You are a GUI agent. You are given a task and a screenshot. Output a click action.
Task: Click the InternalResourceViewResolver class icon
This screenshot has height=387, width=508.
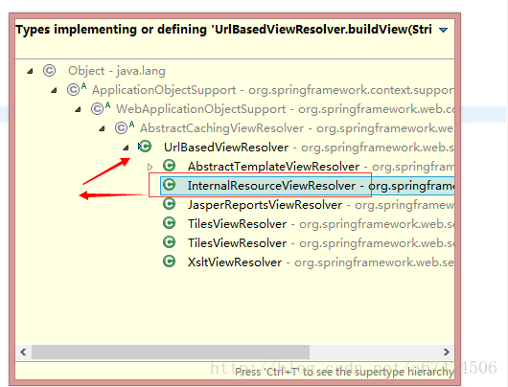click(169, 185)
